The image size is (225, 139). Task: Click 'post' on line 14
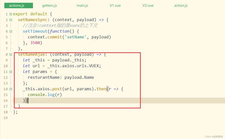pos(57,89)
